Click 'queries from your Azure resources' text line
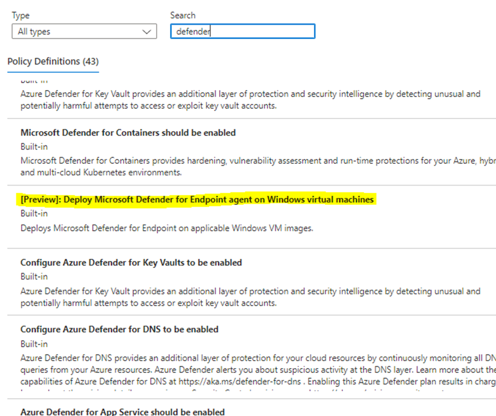The width and height of the screenshot is (496, 416). [258, 370]
